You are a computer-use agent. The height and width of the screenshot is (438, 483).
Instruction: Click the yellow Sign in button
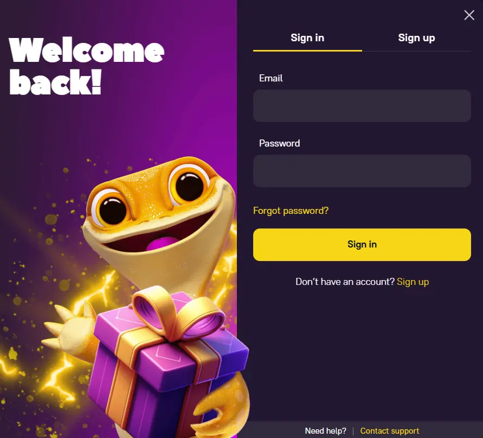[362, 245]
